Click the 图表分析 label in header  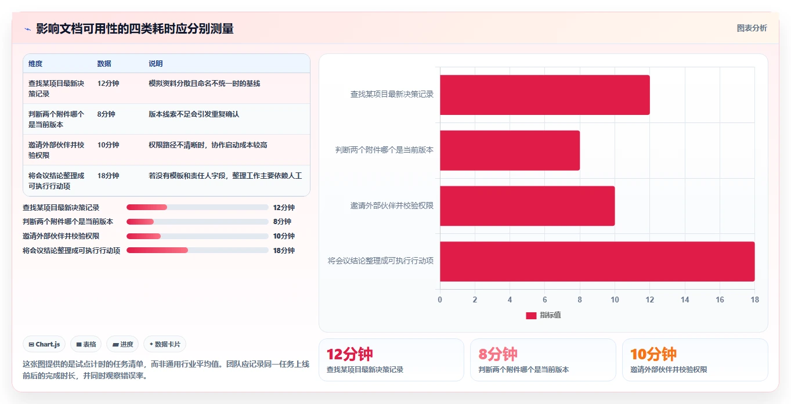pyautogui.click(x=752, y=28)
